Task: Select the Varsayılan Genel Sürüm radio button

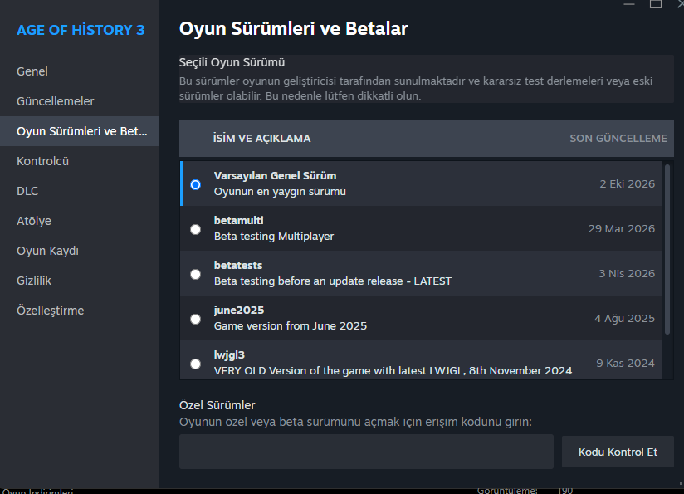Action: (x=195, y=184)
